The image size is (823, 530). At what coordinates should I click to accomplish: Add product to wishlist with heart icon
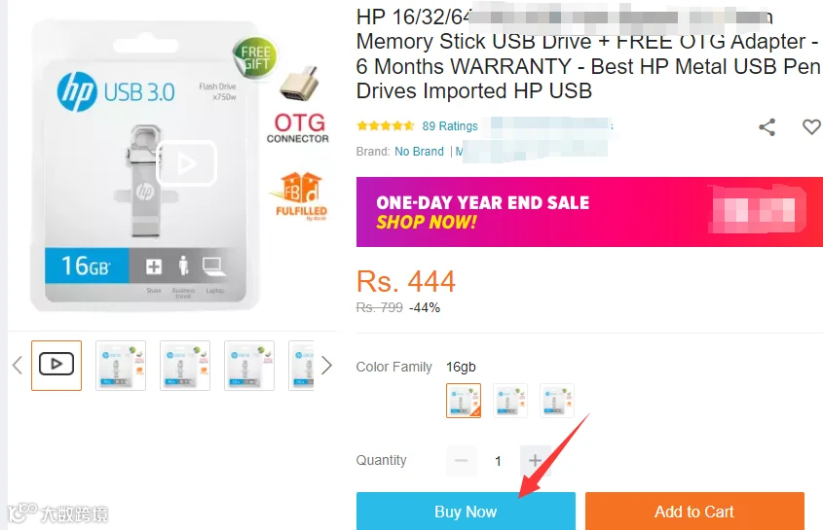(x=811, y=126)
